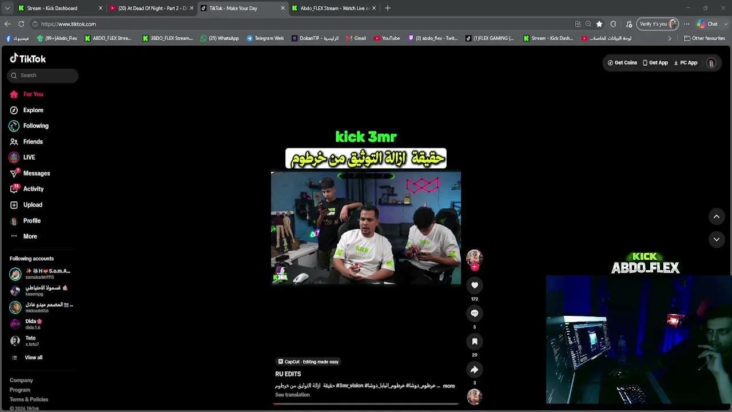Open the browser extensions icon
The width and height of the screenshot is (732, 412).
[x=614, y=24]
